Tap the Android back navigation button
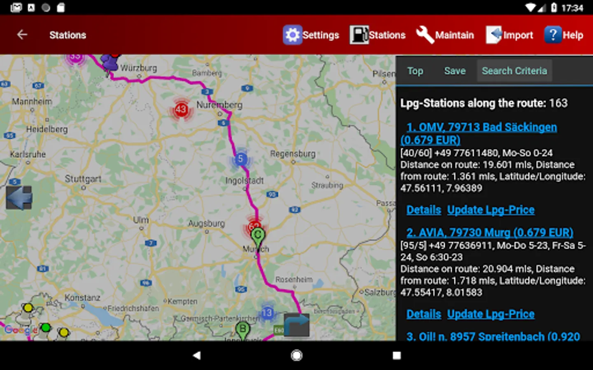593x370 pixels. coord(197,355)
